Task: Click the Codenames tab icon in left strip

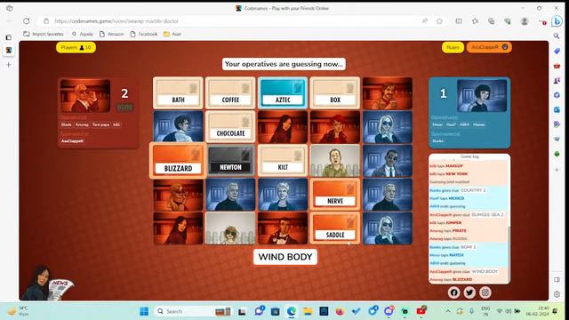Action: point(9,50)
